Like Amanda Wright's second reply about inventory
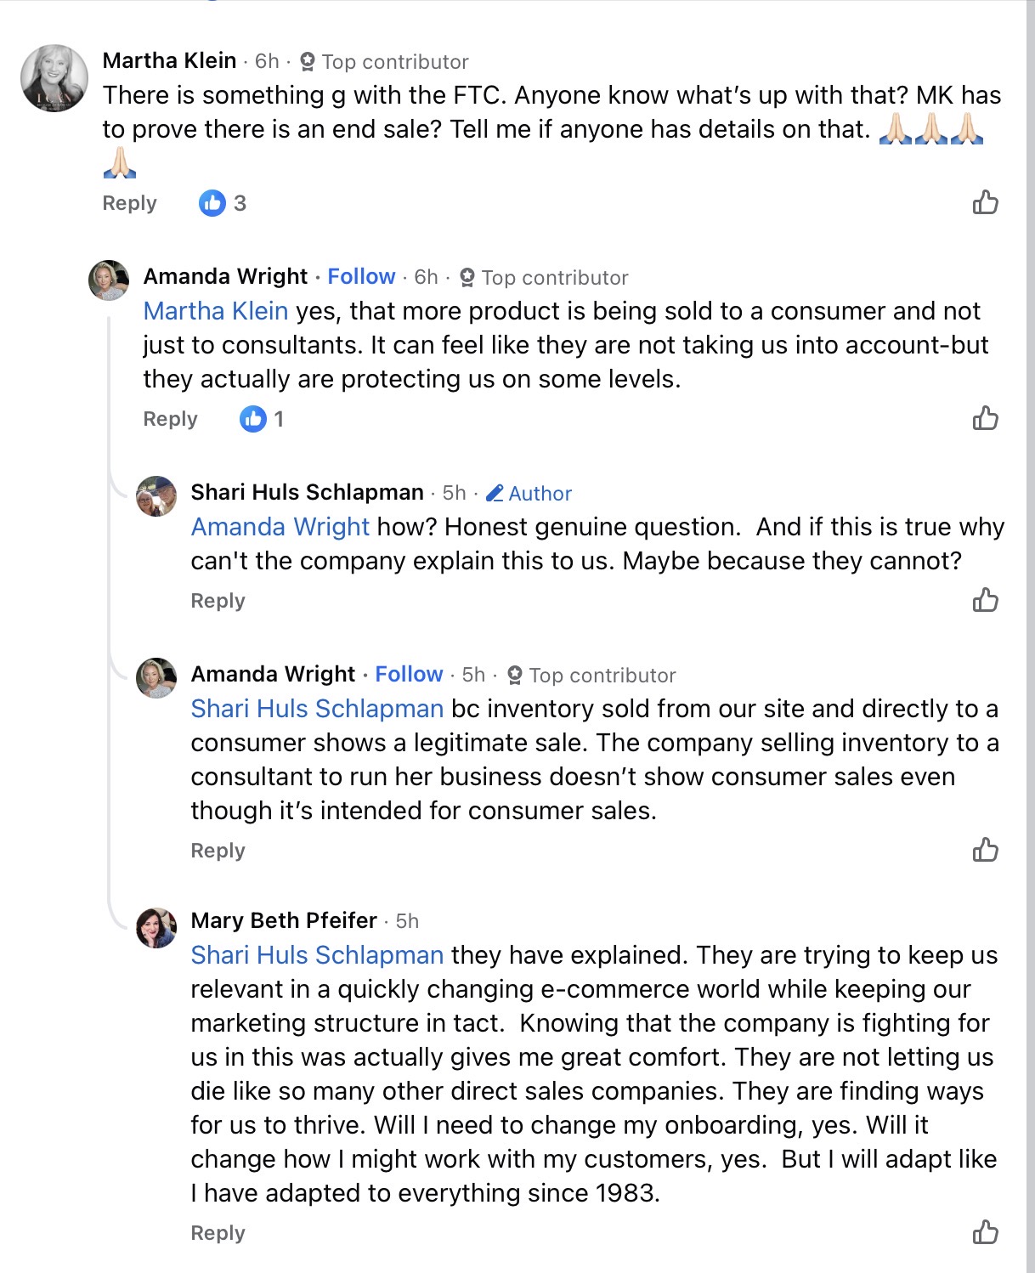Image resolution: width=1035 pixels, height=1273 pixels. pyautogui.click(x=985, y=850)
